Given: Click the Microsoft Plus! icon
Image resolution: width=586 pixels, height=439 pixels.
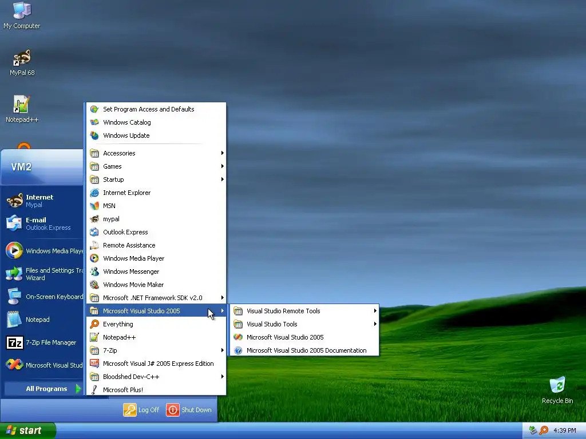Looking at the screenshot, I should 94,390.
